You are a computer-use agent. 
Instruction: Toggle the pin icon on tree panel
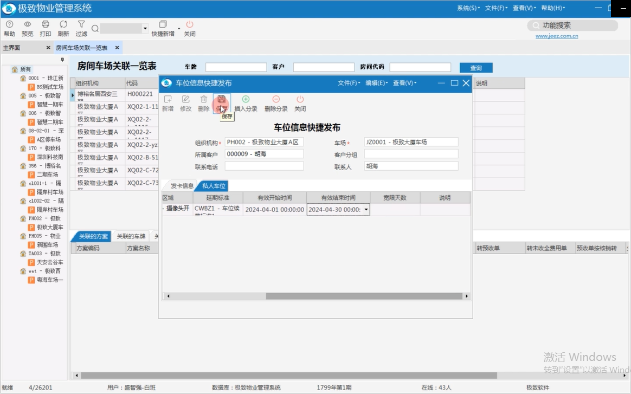(x=62, y=60)
